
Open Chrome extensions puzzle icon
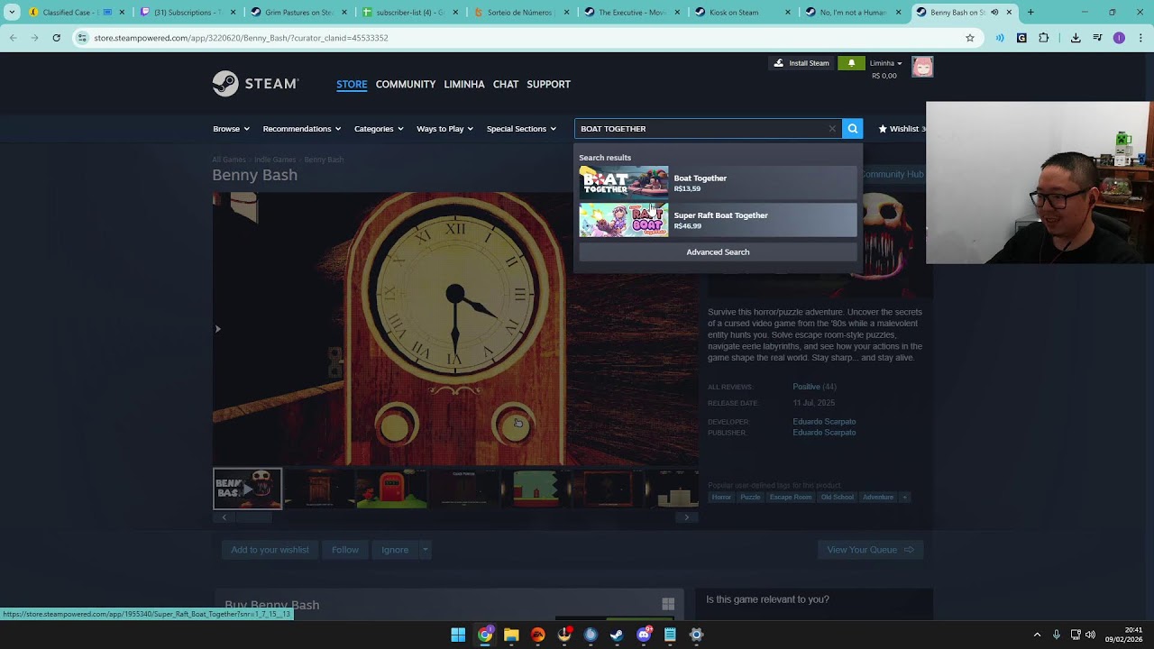1043,38
